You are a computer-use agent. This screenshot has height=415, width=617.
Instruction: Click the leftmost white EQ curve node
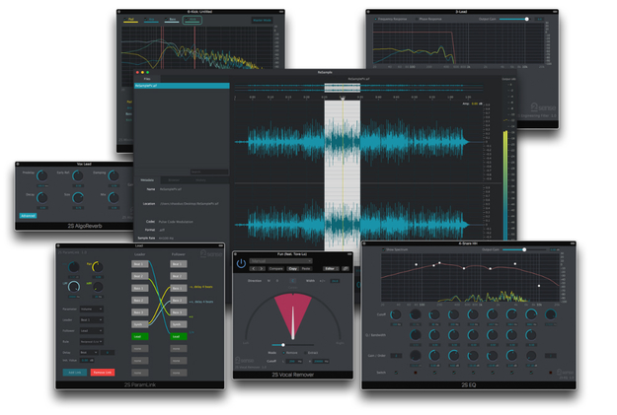click(417, 264)
